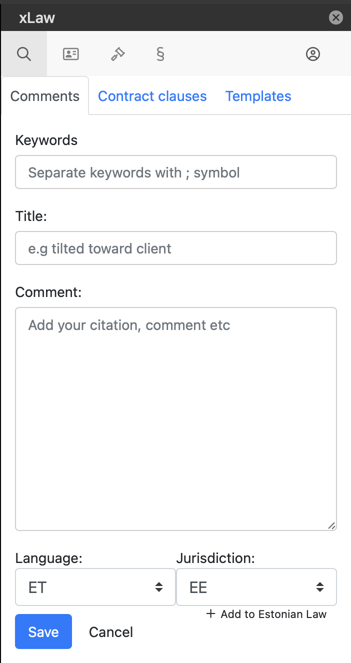
Task: Expand the Language dropdown showing ET
Action: [x=95, y=587]
